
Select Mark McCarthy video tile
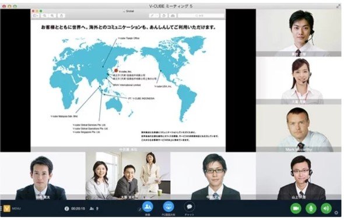pyautogui.click(x=299, y=129)
